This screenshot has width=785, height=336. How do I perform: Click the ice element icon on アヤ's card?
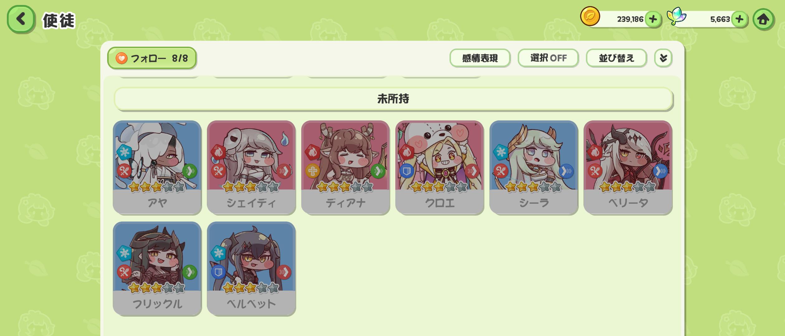tap(124, 152)
